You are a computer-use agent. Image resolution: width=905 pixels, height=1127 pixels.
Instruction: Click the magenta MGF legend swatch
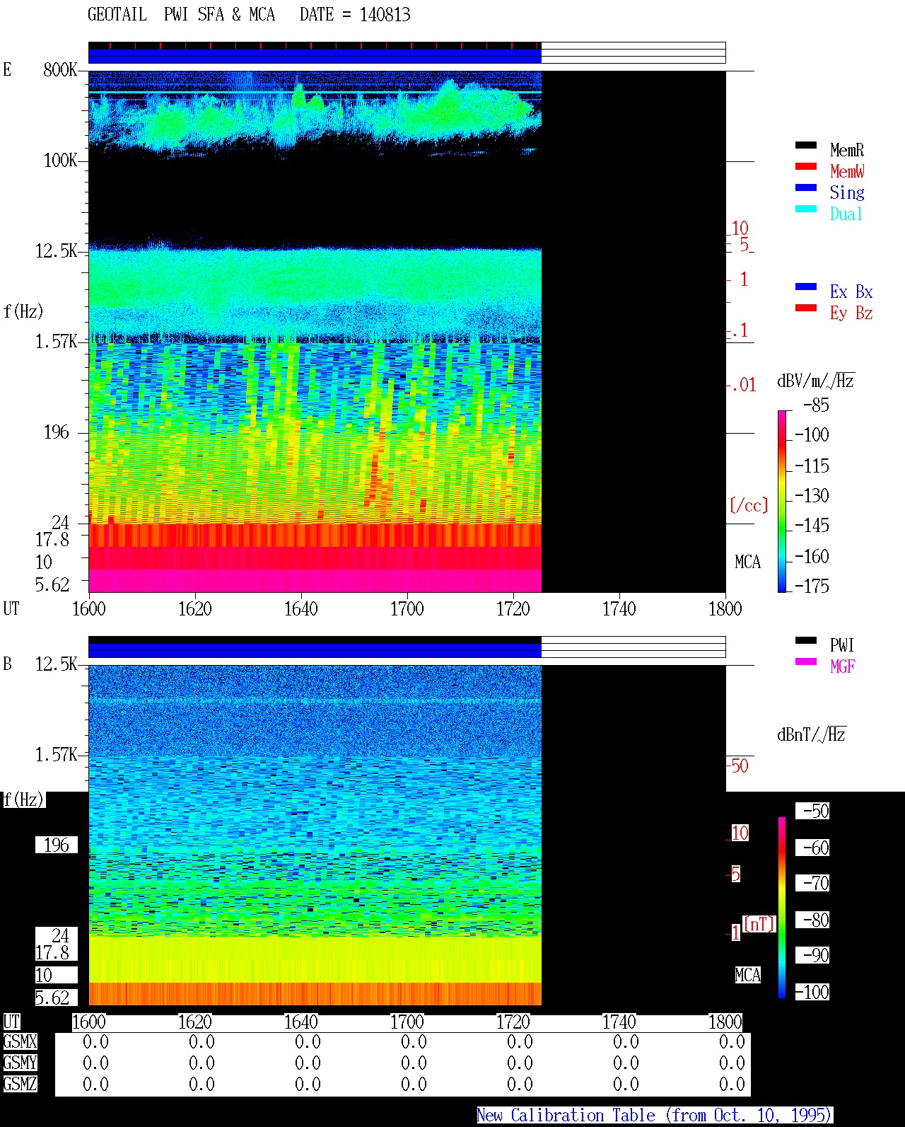pyautogui.click(x=805, y=661)
